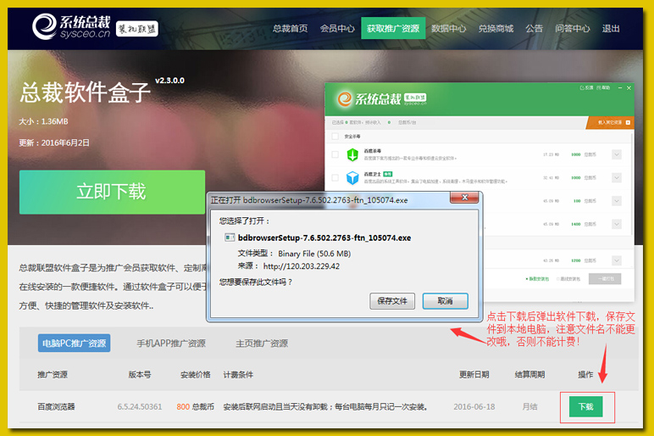Select the 离线安装包 radio option
Viewport: 654px width, 436px height.
[x=568, y=278]
